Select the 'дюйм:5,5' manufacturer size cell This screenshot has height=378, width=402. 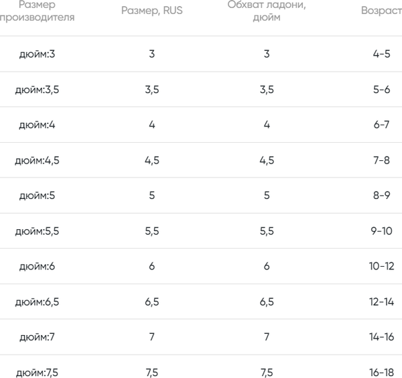37,231
